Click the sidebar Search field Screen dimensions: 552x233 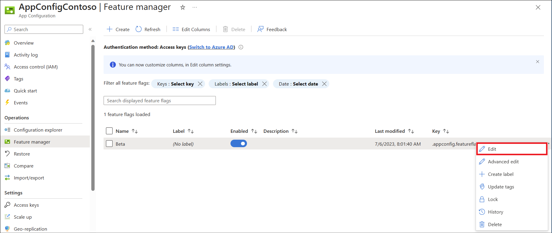tap(44, 29)
